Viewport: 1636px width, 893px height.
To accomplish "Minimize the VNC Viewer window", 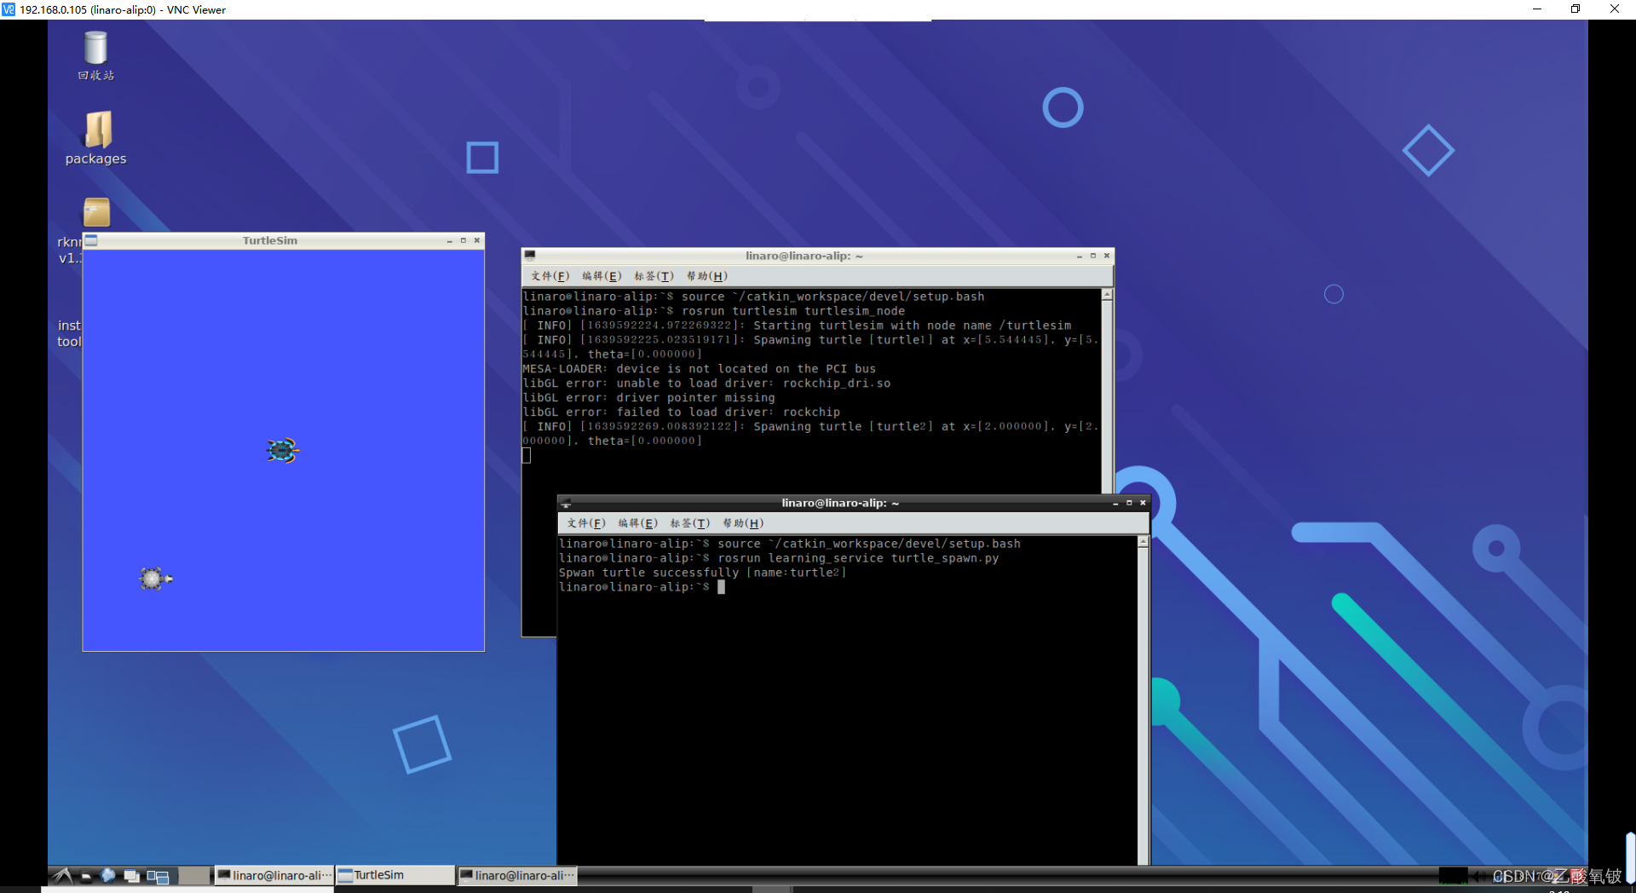I will [1537, 9].
